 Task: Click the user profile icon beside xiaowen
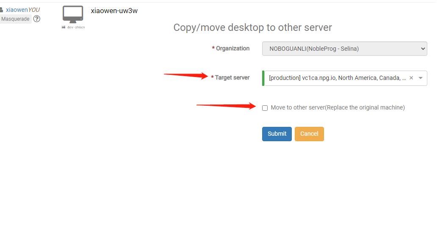[2, 10]
